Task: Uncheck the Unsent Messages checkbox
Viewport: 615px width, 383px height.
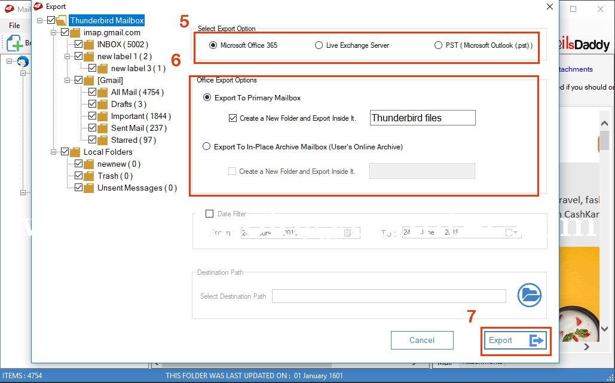Action: 78,188
